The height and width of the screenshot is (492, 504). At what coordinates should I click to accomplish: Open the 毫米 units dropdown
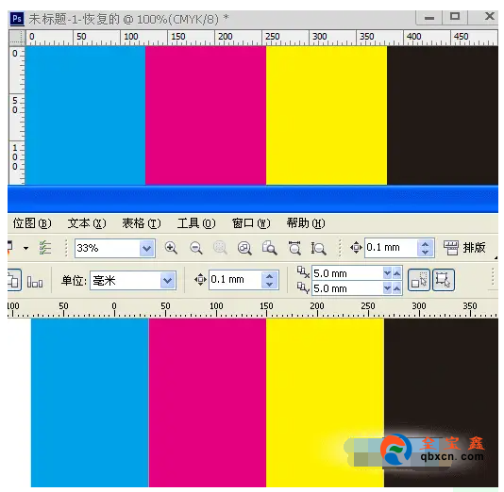168,281
